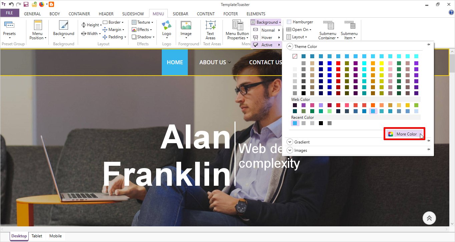Click the scroll-to-top arrow button

pos(429,218)
